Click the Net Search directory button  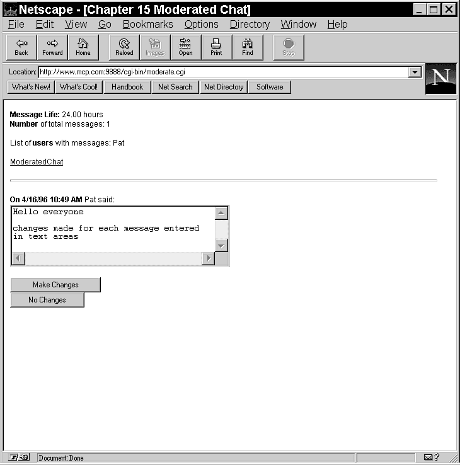point(175,87)
